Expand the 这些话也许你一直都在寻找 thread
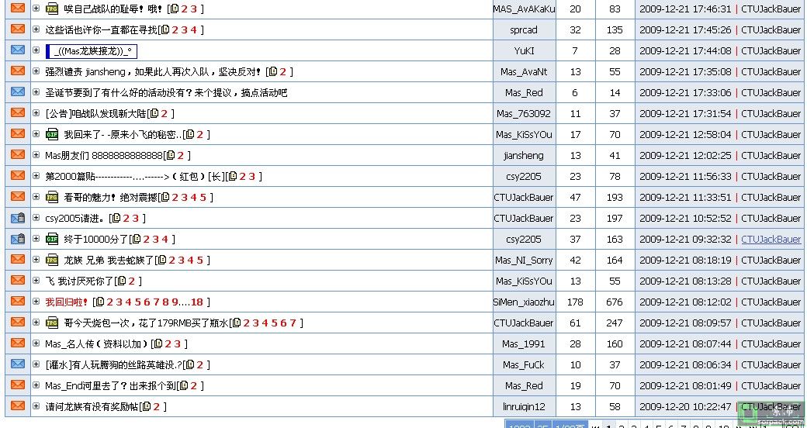 click(x=36, y=29)
